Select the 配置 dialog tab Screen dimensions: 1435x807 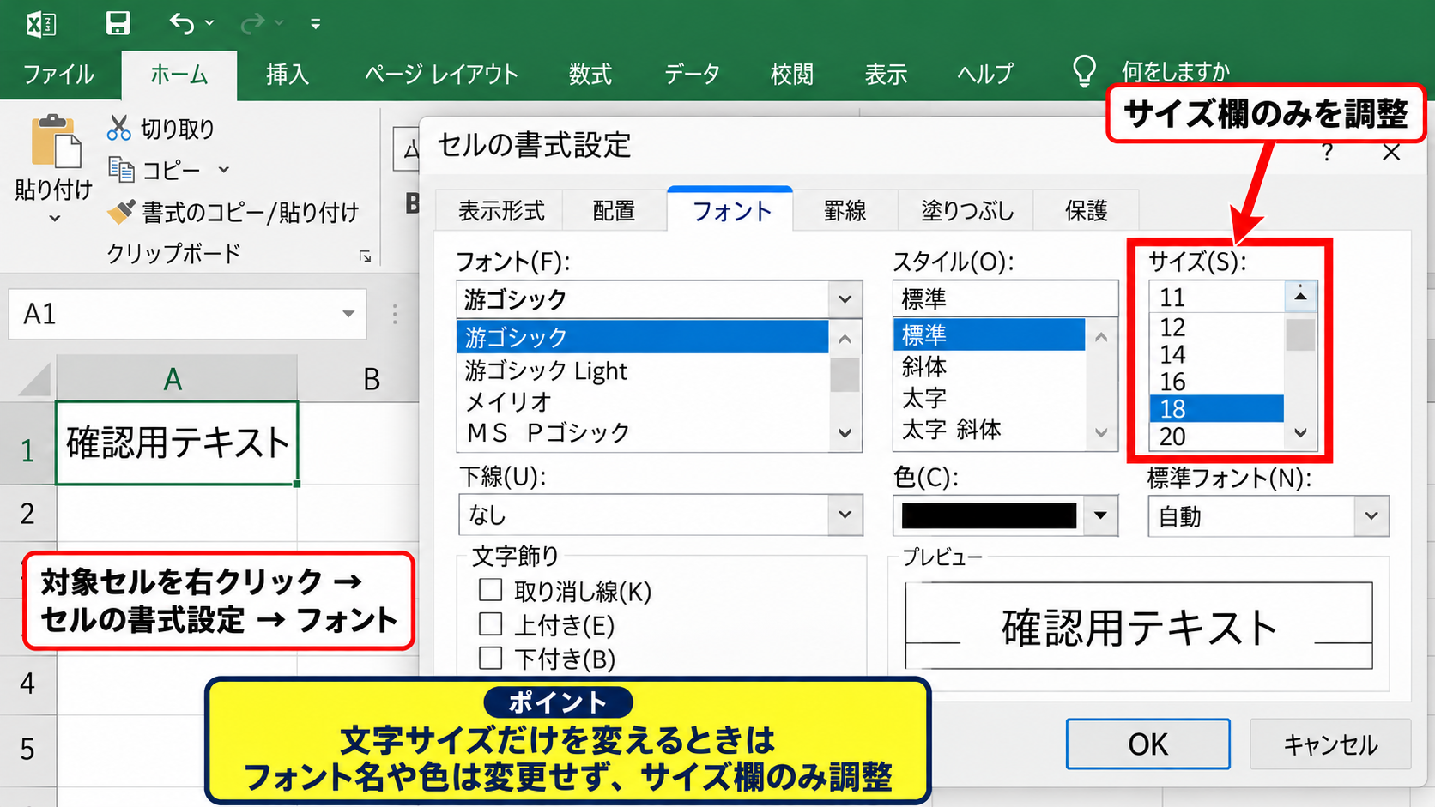coord(614,211)
